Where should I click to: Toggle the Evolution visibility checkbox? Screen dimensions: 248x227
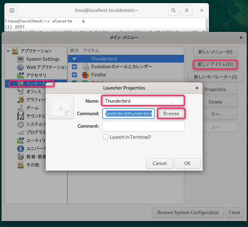74,67
